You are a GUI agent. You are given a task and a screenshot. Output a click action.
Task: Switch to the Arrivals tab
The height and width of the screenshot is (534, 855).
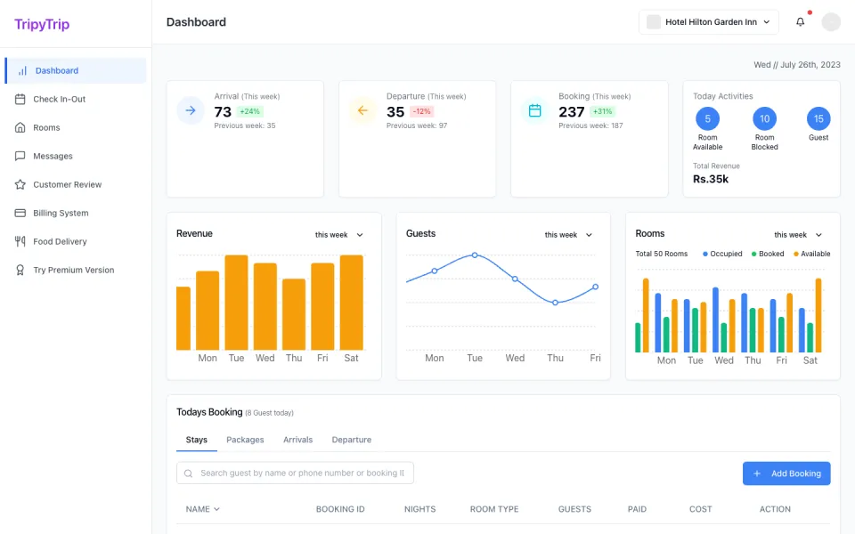click(297, 440)
